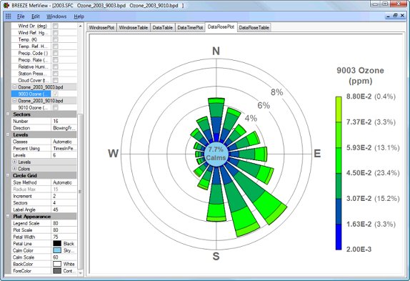Screen dimensions: 410x281
Task: Edit the Calm Scale value 60
Action: pos(64,257)
